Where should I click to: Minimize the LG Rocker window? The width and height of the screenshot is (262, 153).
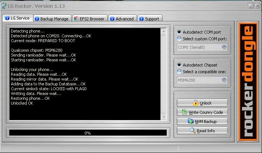pos(251,6)
